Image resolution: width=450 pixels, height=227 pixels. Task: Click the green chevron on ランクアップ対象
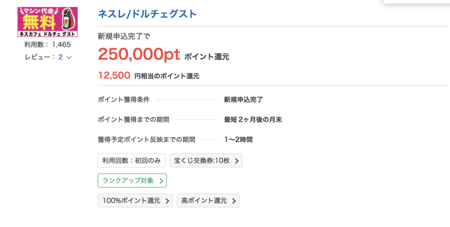[x=161, y=181]
